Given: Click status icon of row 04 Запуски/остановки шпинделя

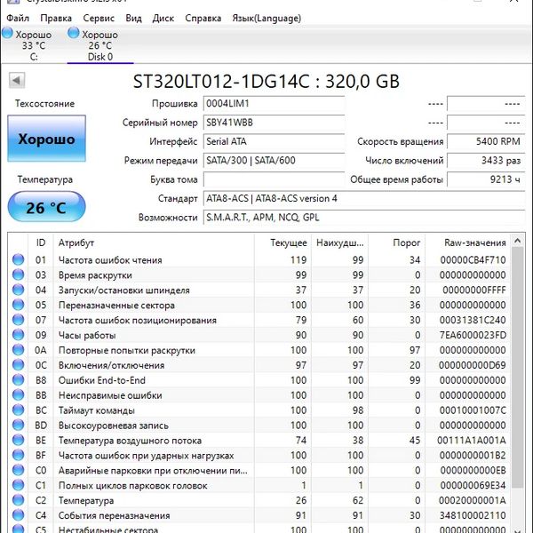Looking at the screenshot, I should 19,290.
